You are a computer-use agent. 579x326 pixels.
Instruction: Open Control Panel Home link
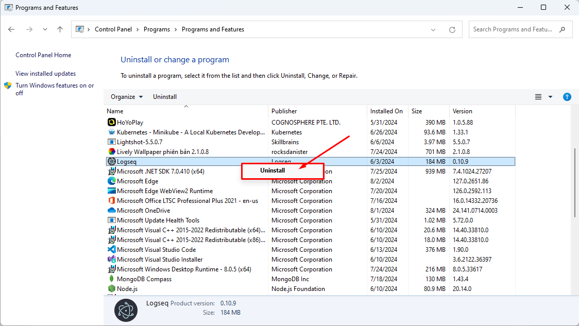pyautogui.click(x=43, y=55)
